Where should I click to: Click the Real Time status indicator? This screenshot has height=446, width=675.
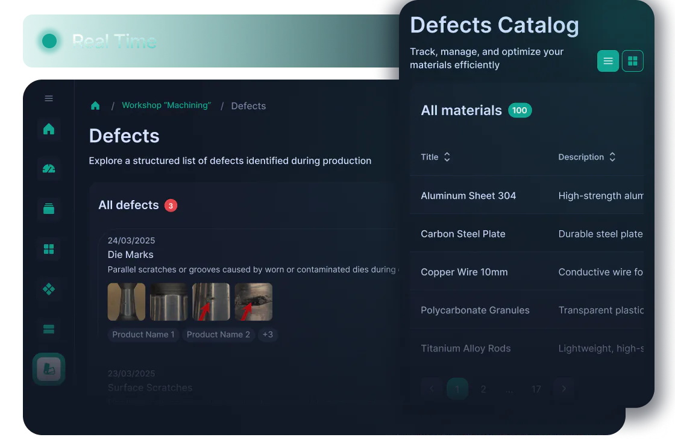click(x=49, y=42)
